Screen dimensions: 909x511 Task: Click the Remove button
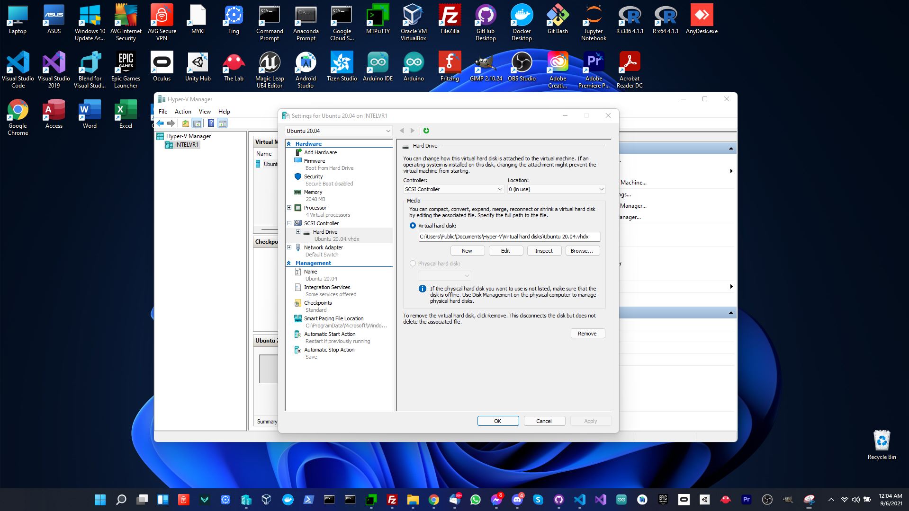click(x=587, y=334)
